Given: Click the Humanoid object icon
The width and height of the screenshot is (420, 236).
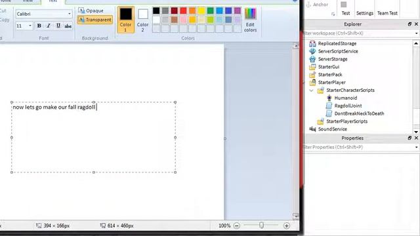Looking at the screenshot, I should (329, 98).
